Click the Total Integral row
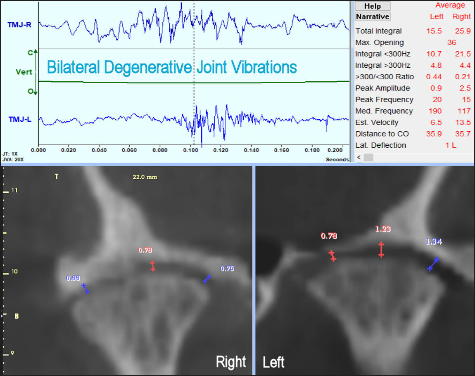This screenshot has height=376, width=475. point(379,31)
